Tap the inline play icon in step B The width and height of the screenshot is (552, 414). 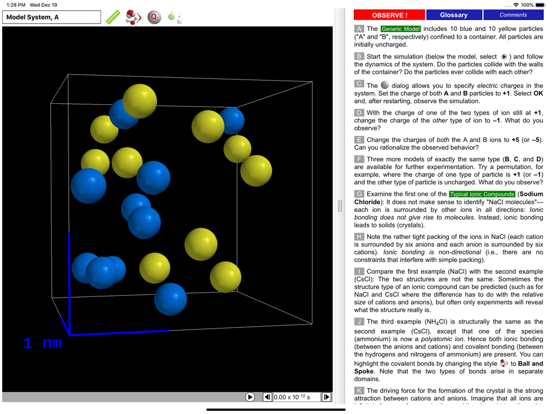pos(504,57)
